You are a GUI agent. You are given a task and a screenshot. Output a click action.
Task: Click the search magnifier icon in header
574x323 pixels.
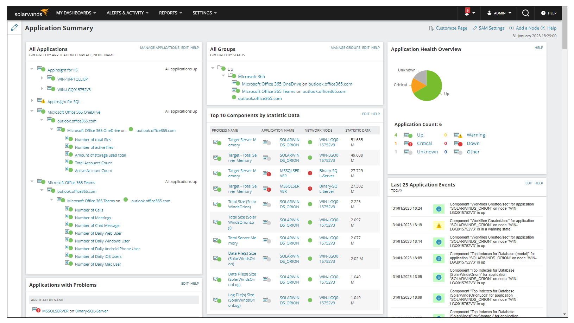(525, 13)
